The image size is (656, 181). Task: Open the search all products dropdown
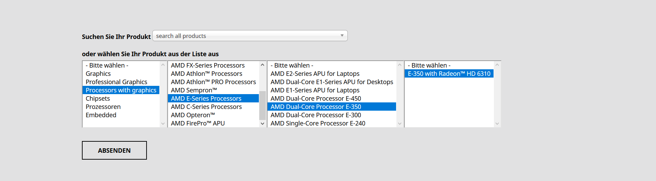[250, 36]
